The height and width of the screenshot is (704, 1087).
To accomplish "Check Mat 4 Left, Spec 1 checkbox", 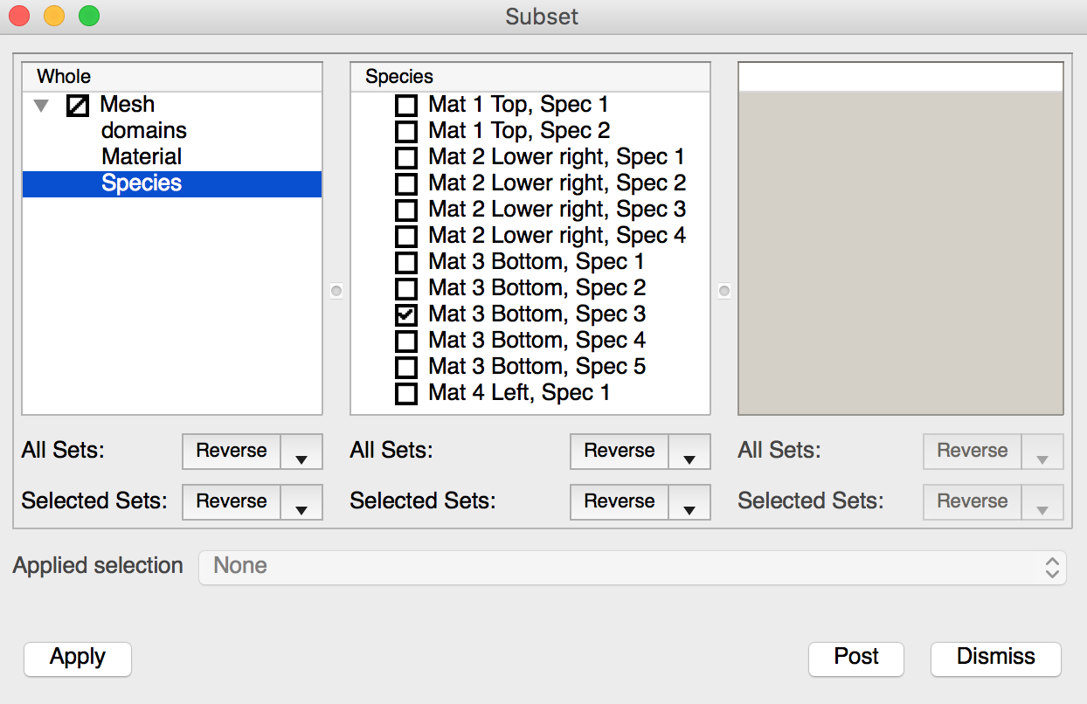I will click(406, 394).
